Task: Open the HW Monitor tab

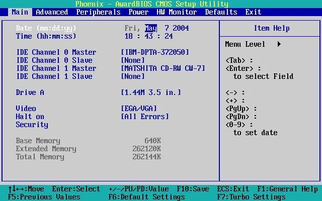Action: (x=177, y=12)
